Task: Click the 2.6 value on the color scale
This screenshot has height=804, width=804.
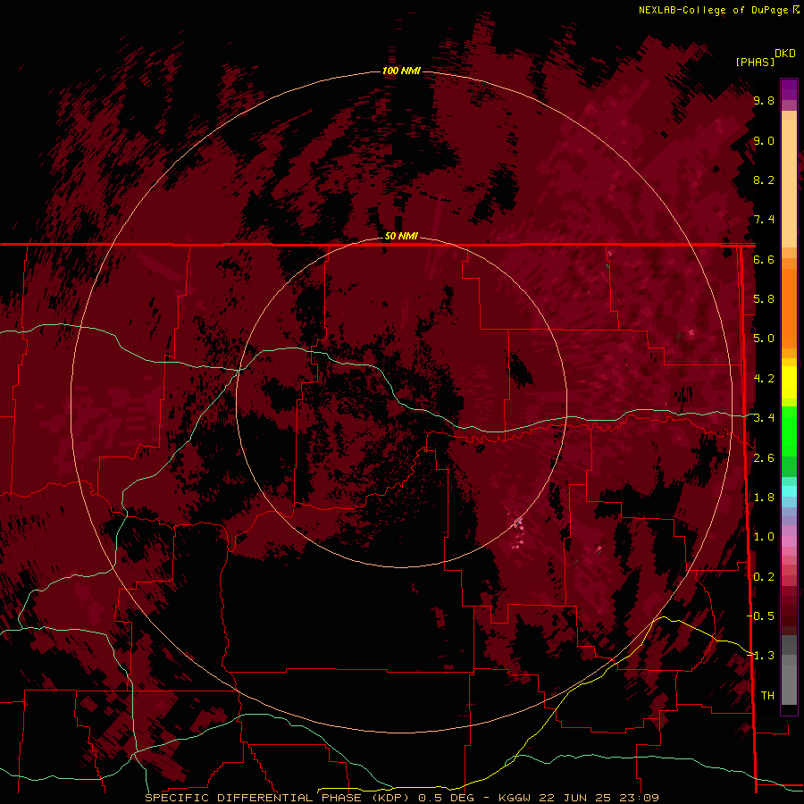Action: click(x=764, y=458)
